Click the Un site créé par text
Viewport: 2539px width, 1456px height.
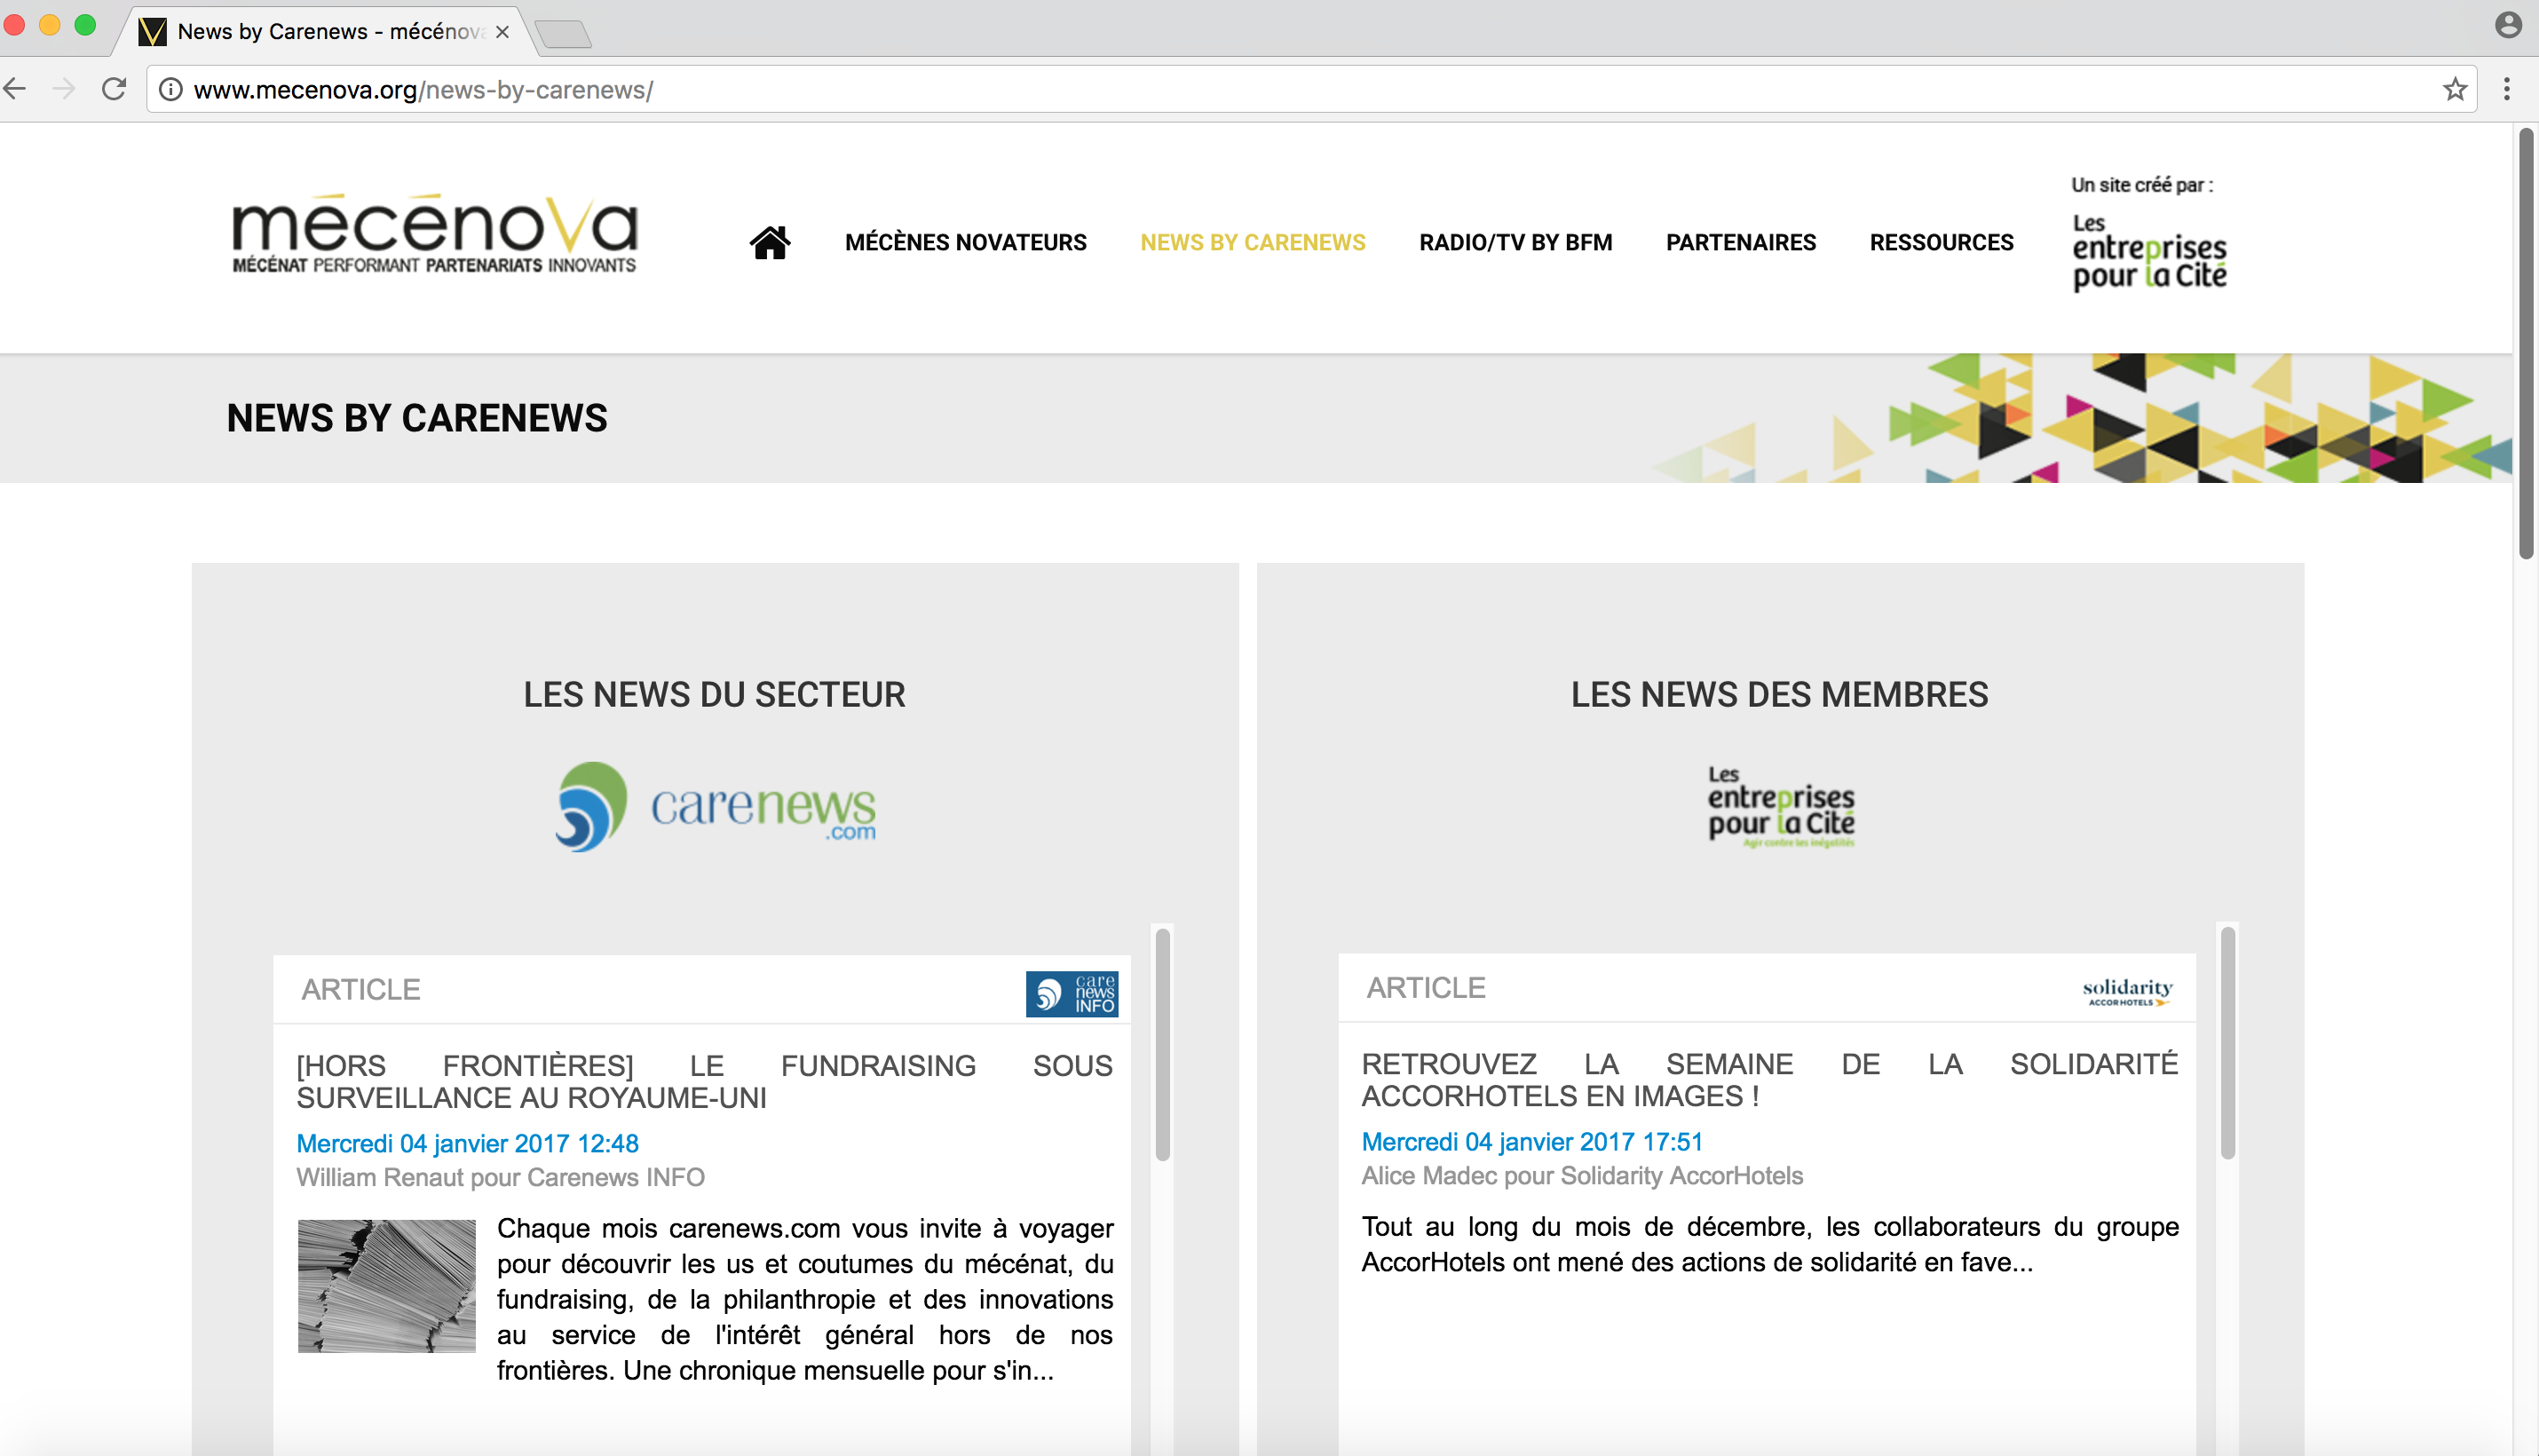pos(2141,185)
